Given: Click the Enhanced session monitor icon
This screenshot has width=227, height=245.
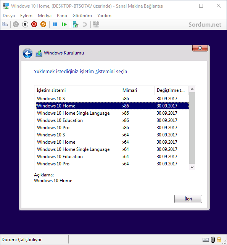Looking at the screenshot, I should [96, 24].
